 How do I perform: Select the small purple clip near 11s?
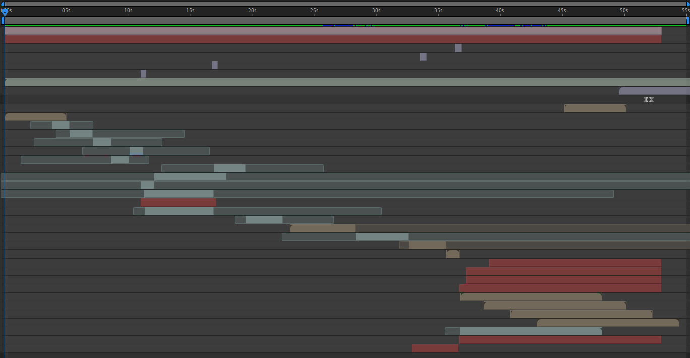pyautogui.click(x=143, y=74)
